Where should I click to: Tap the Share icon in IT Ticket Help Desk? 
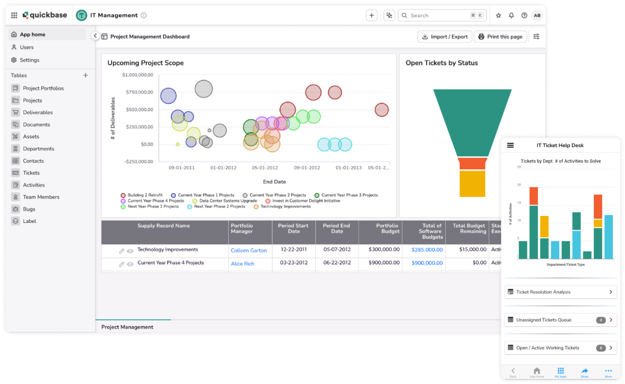[x=584, y=371]
